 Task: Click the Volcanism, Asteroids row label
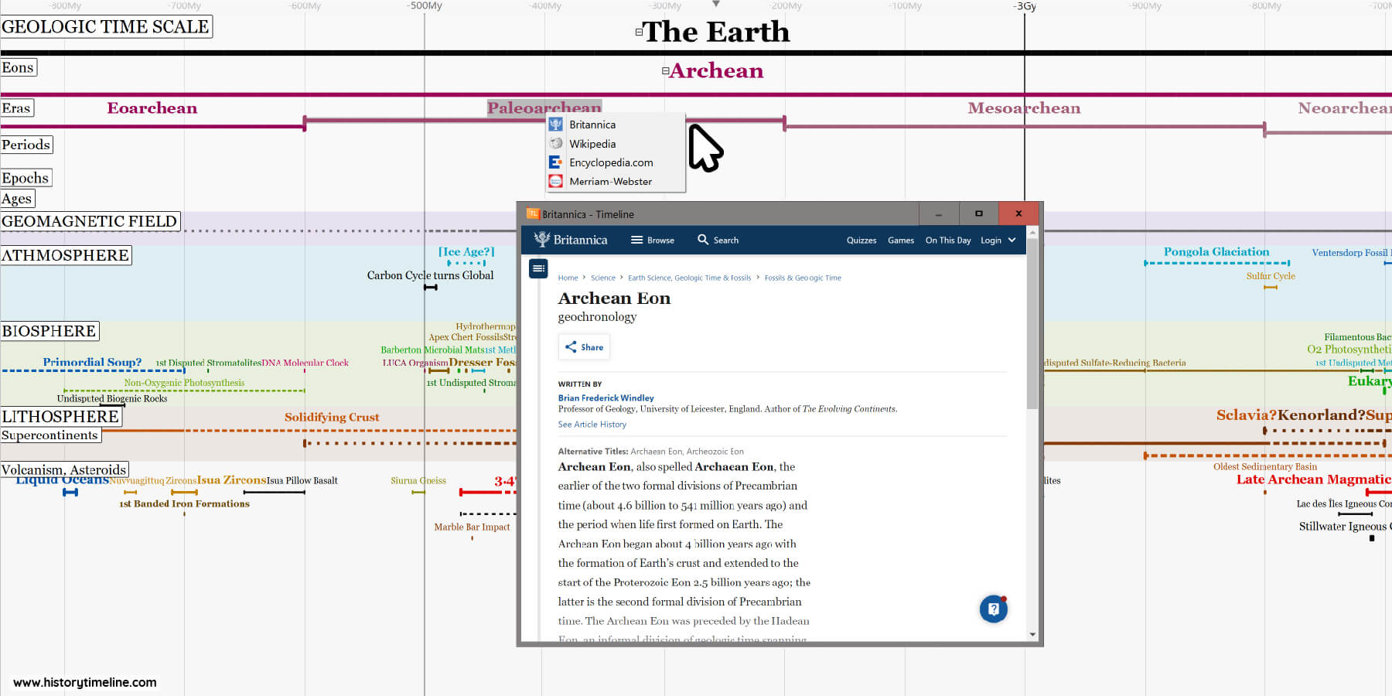click(64, 469)
